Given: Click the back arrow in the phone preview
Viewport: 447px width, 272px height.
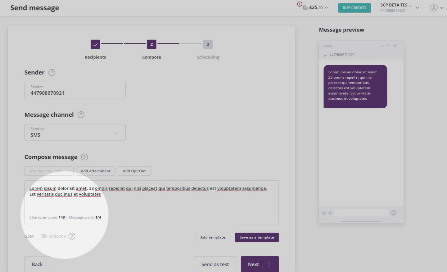Looking at the screenshot, I should pos(325,55).
